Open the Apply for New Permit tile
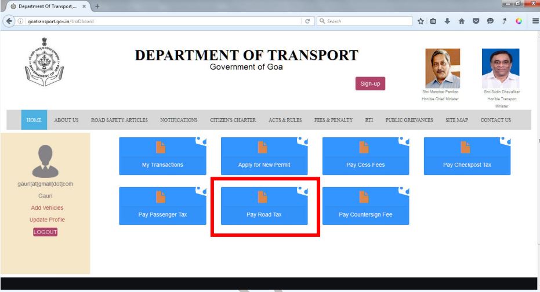 [264, 156]
